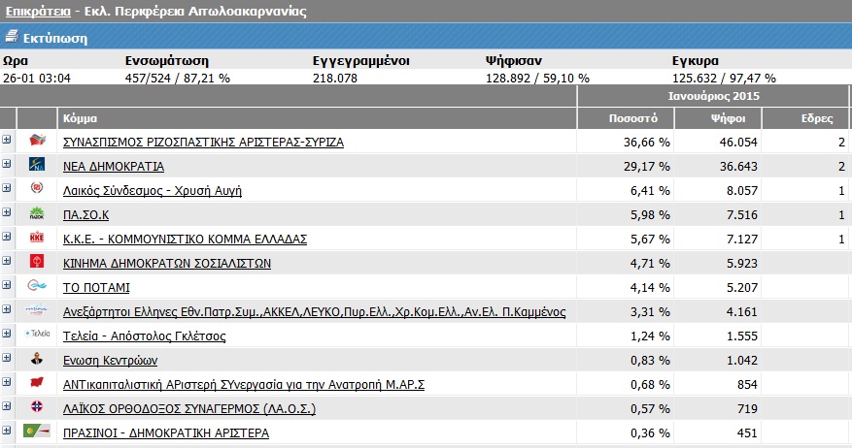This screenshot has width=852, height=448.
Task: Click the Ενωση Κεντρώων portrait logo
Action: click(x=37, y=358)
